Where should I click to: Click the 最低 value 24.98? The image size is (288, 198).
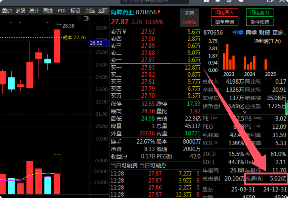point(148,119)
